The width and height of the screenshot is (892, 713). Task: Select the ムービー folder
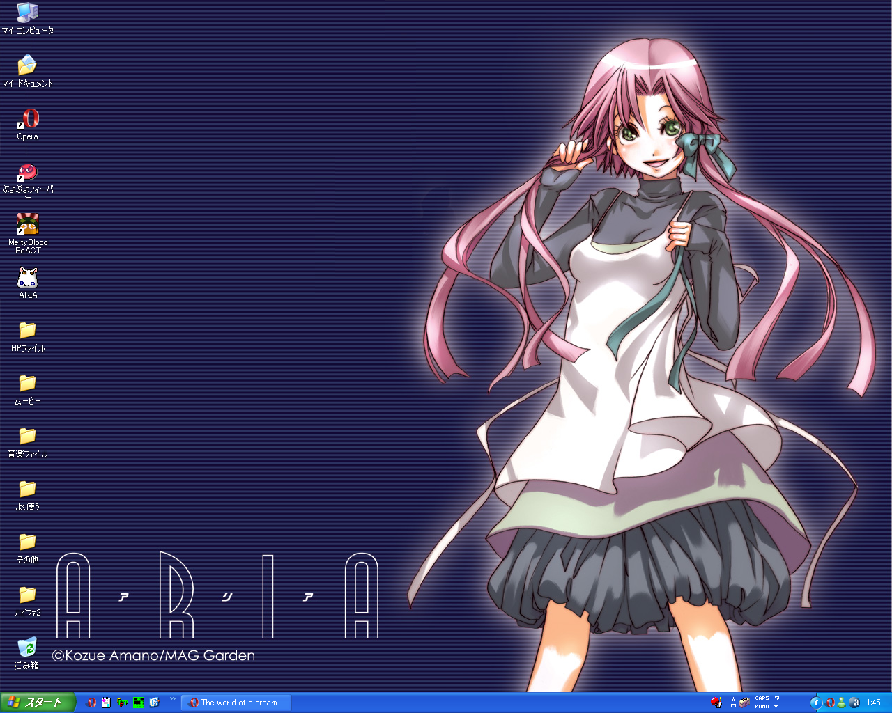pos(28,389)
